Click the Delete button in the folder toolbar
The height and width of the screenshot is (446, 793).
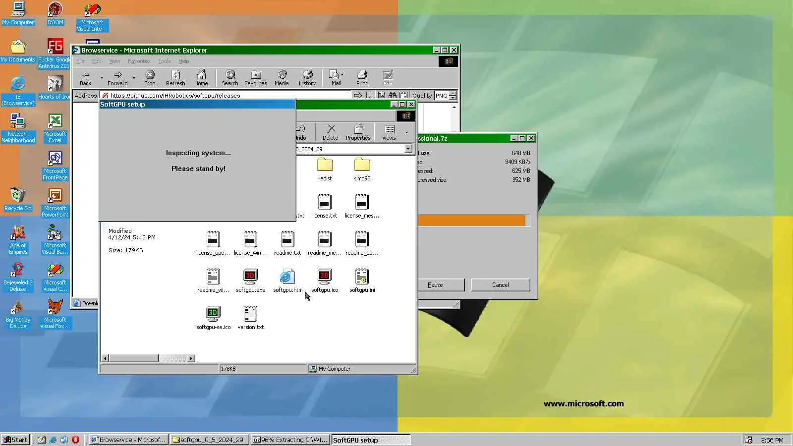(x=331, y=133)
